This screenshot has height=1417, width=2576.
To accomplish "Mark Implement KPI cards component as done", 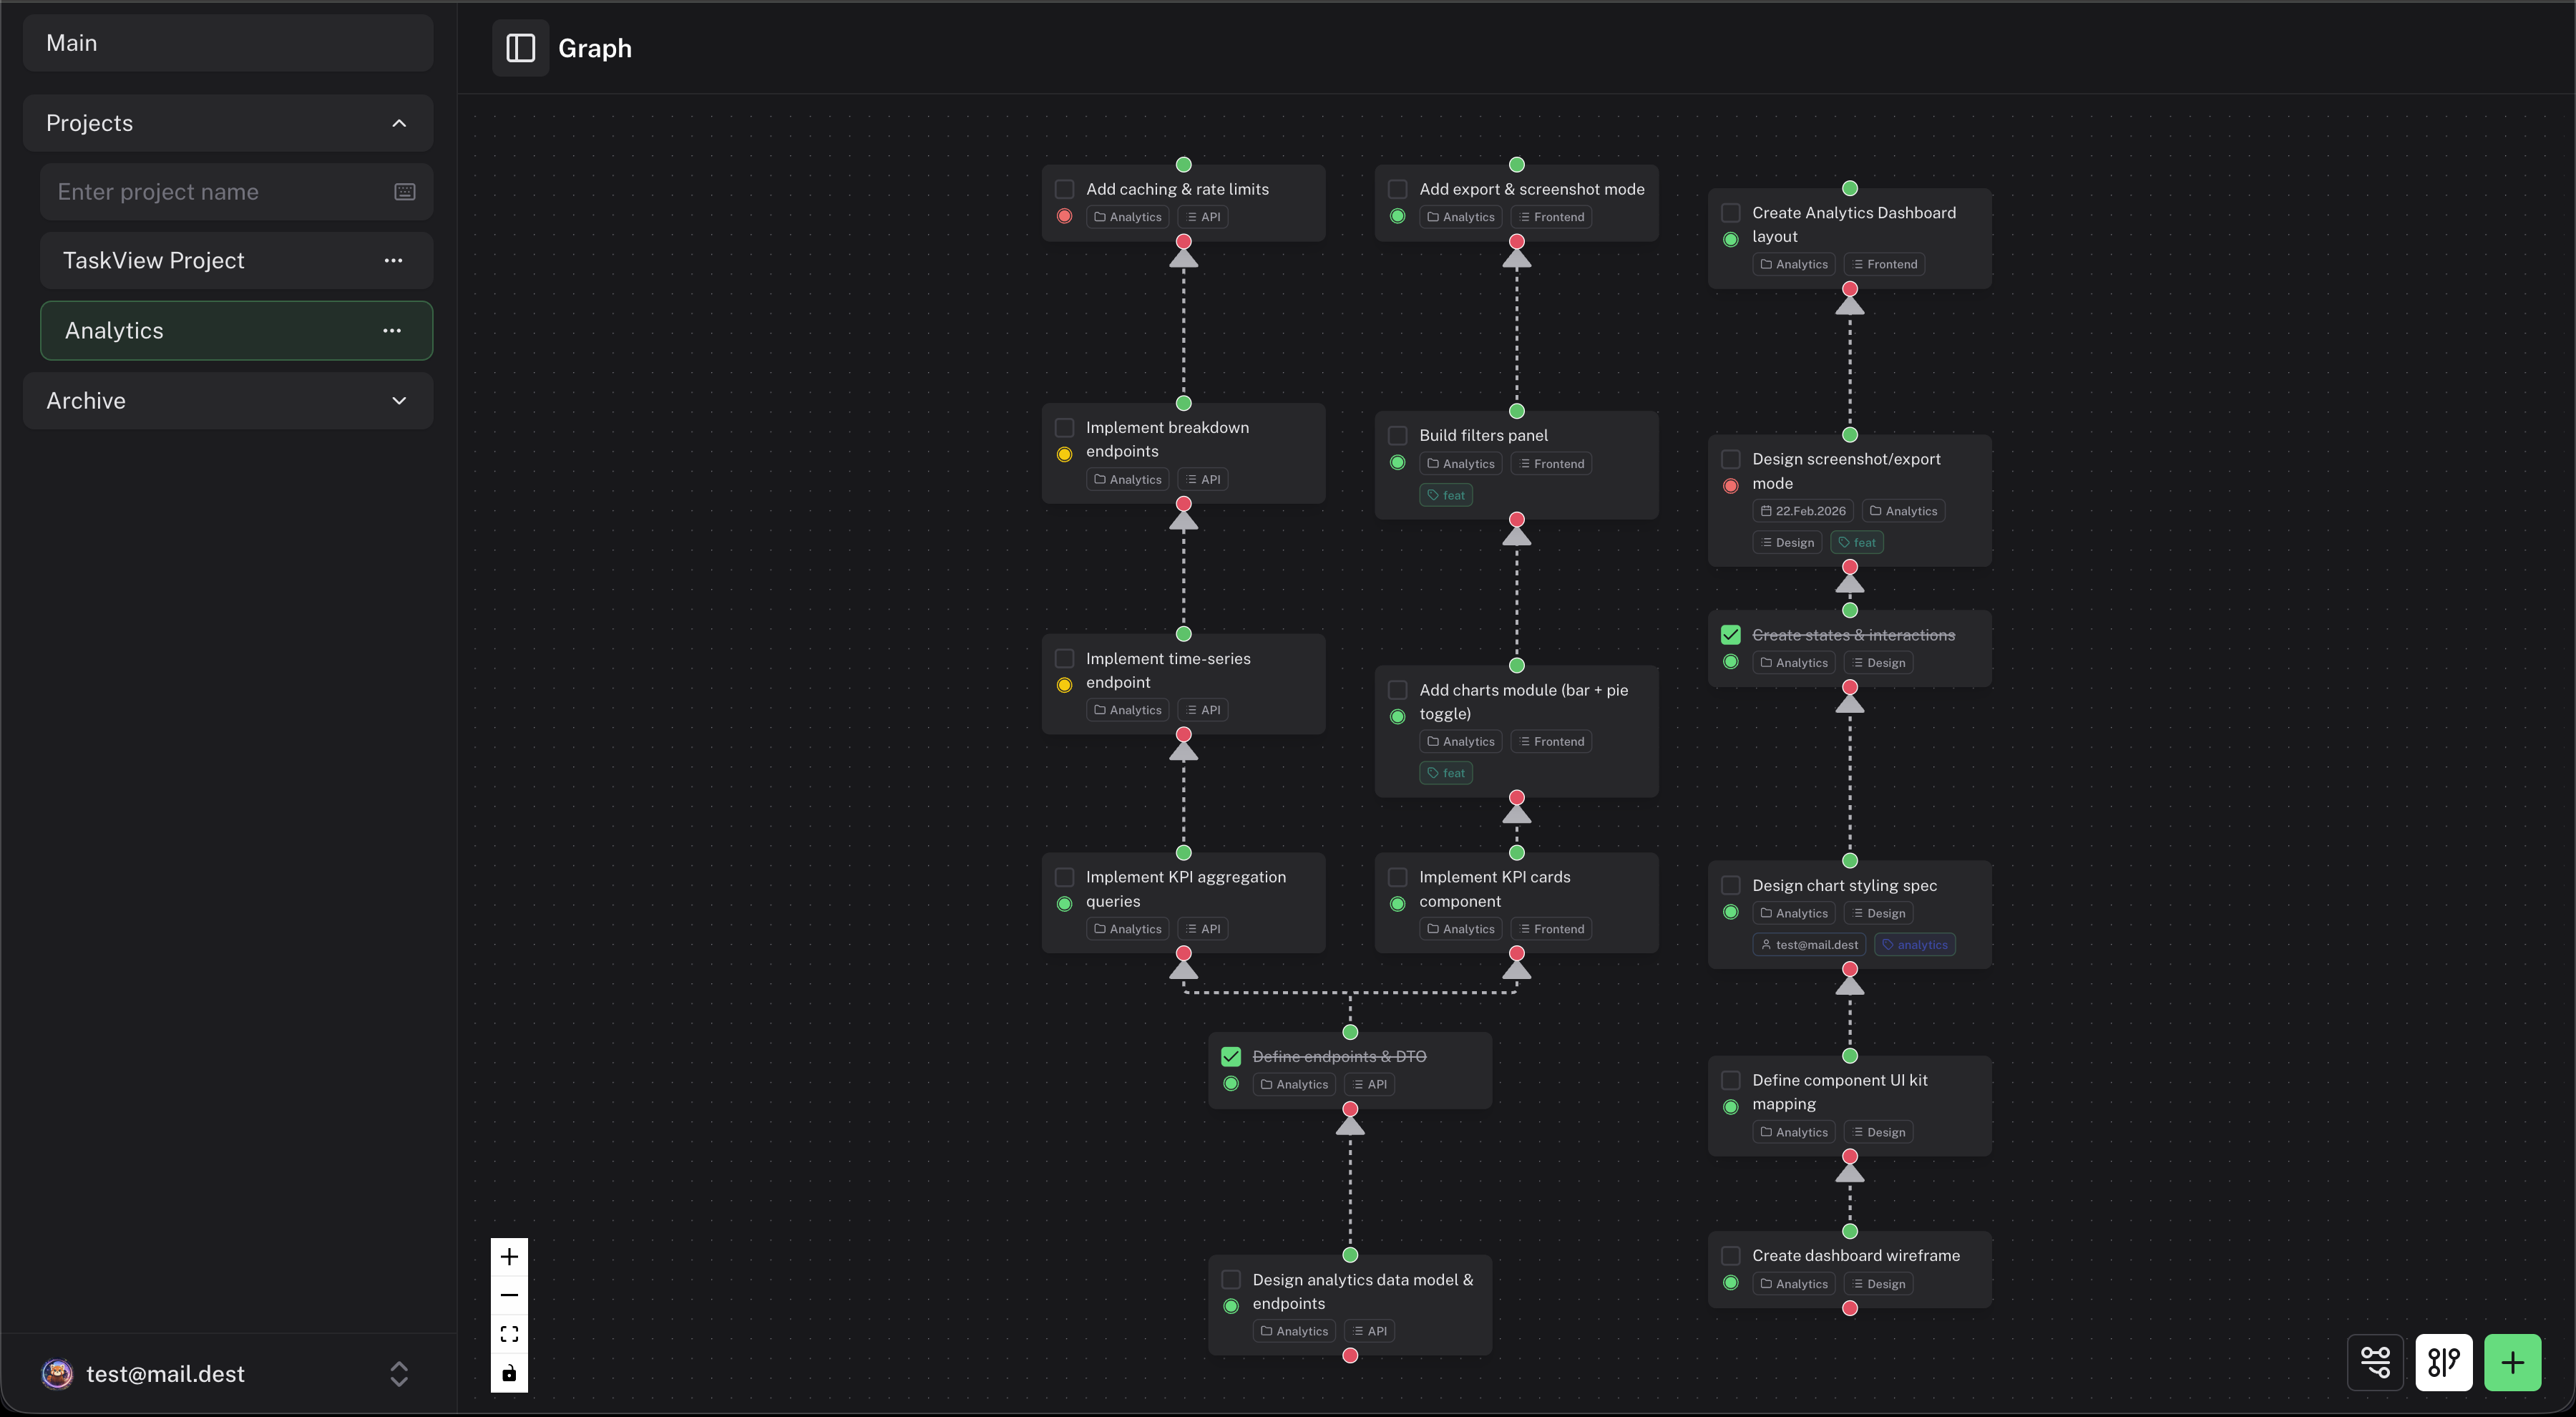I will point(1397,877).
